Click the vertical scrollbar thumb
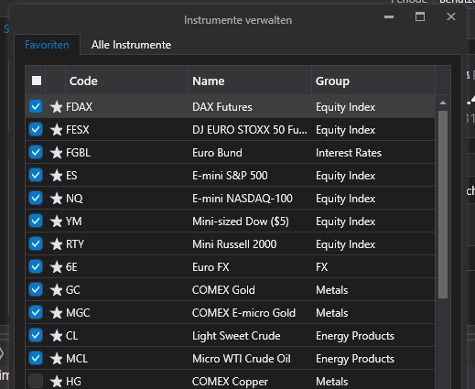475x389 pixels. tap(443, 204)
